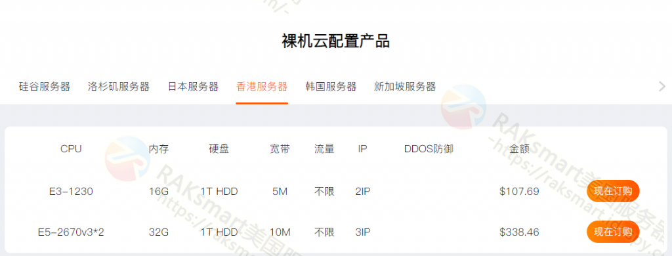Click the E3-1230 CPU cell

pos(71,191)
